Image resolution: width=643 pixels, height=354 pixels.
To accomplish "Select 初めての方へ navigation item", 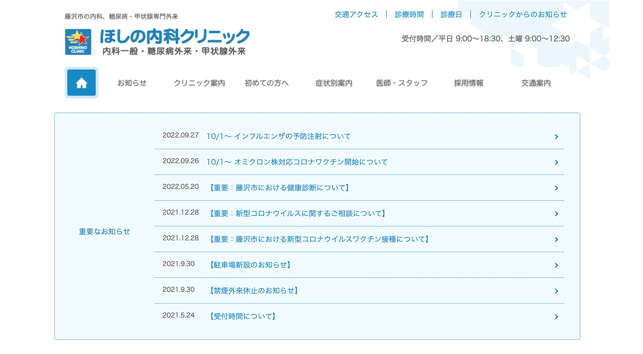I will coord(267,83).
